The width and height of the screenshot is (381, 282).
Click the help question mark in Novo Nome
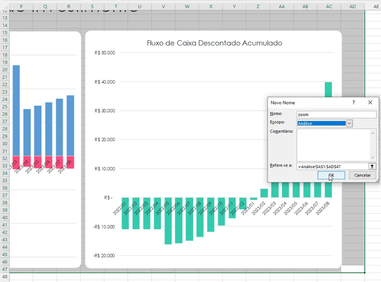point(353,102)
